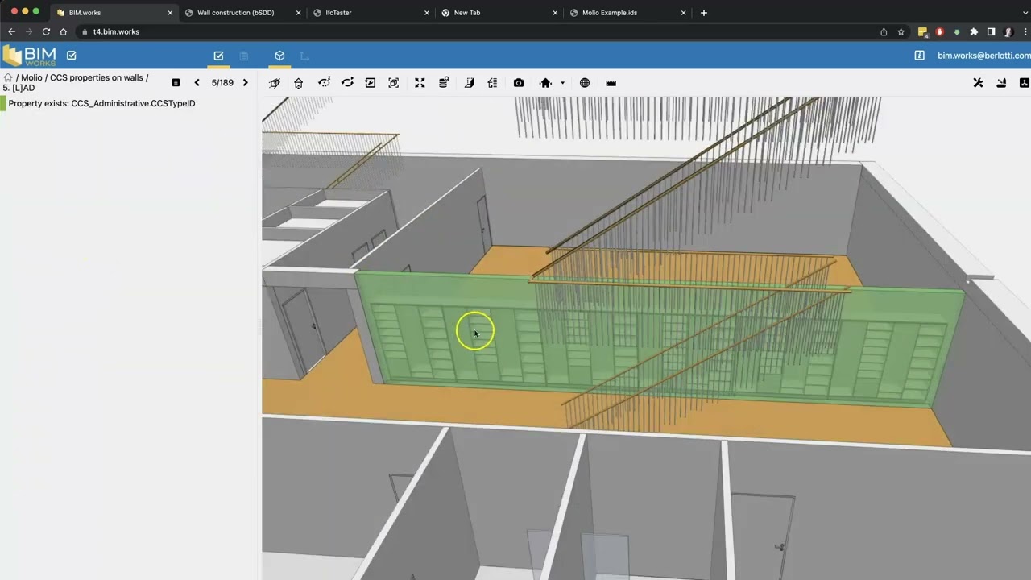Open the list menu icon beside the issue counter
The height and width of the screenshot is (580, 1031).
pos(176,83)
